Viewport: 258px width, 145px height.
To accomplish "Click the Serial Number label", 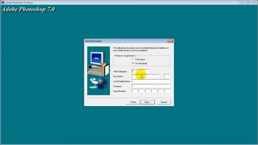I will [x=119, y=91].
